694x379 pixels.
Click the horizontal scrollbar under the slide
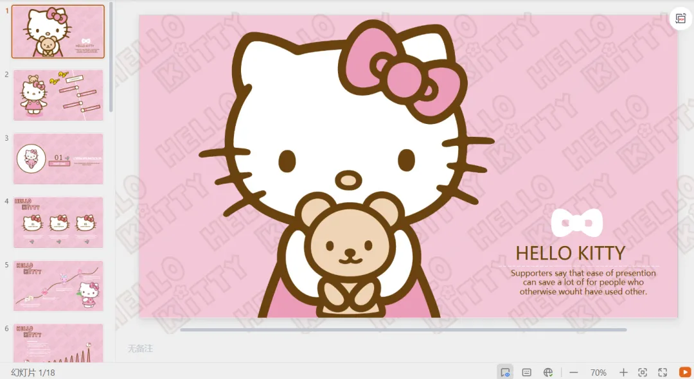pos(403,330)
